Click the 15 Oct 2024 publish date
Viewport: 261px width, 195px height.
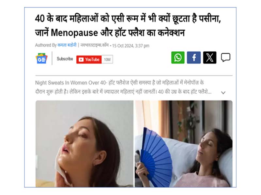point(131,46)
